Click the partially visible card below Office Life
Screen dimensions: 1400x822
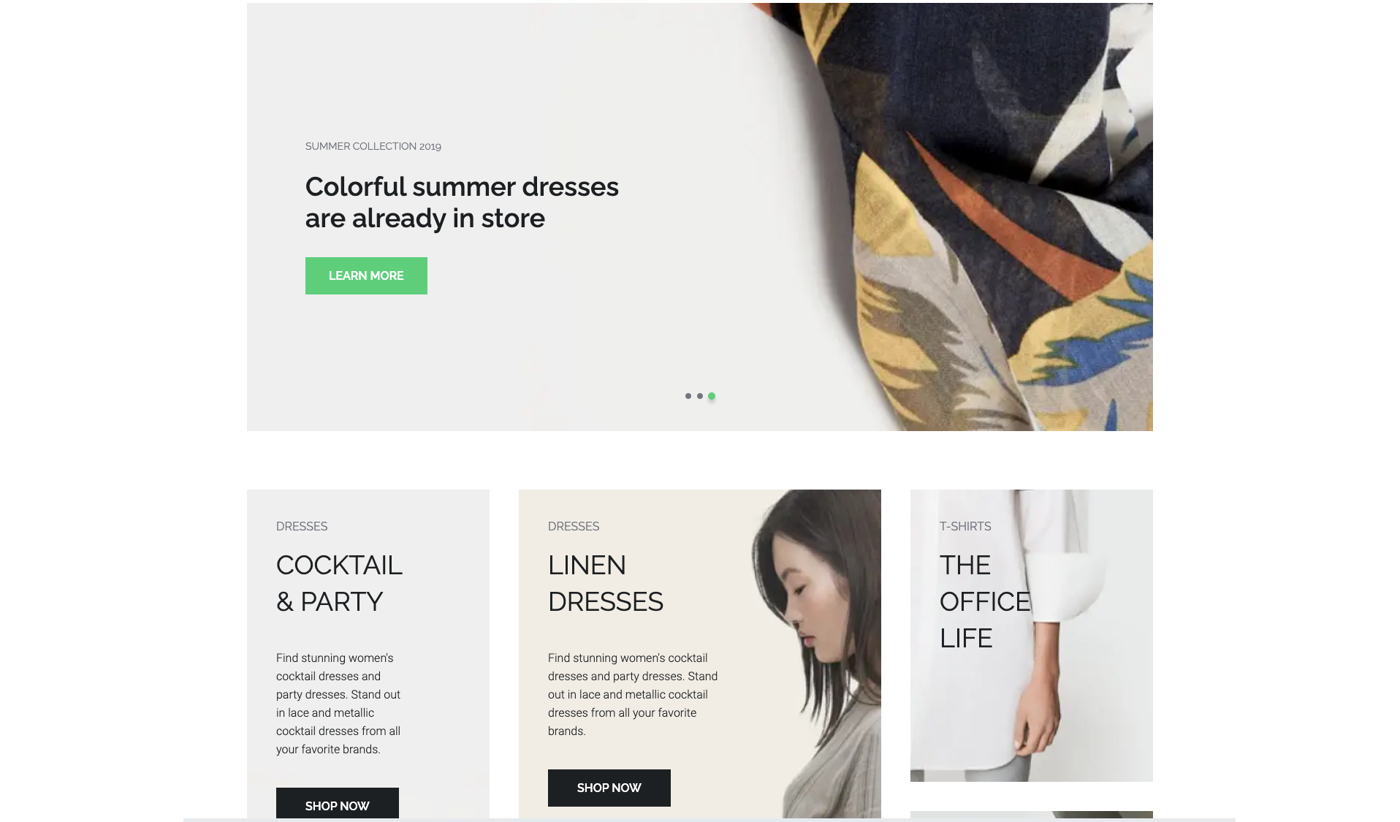click(1032, 815)
